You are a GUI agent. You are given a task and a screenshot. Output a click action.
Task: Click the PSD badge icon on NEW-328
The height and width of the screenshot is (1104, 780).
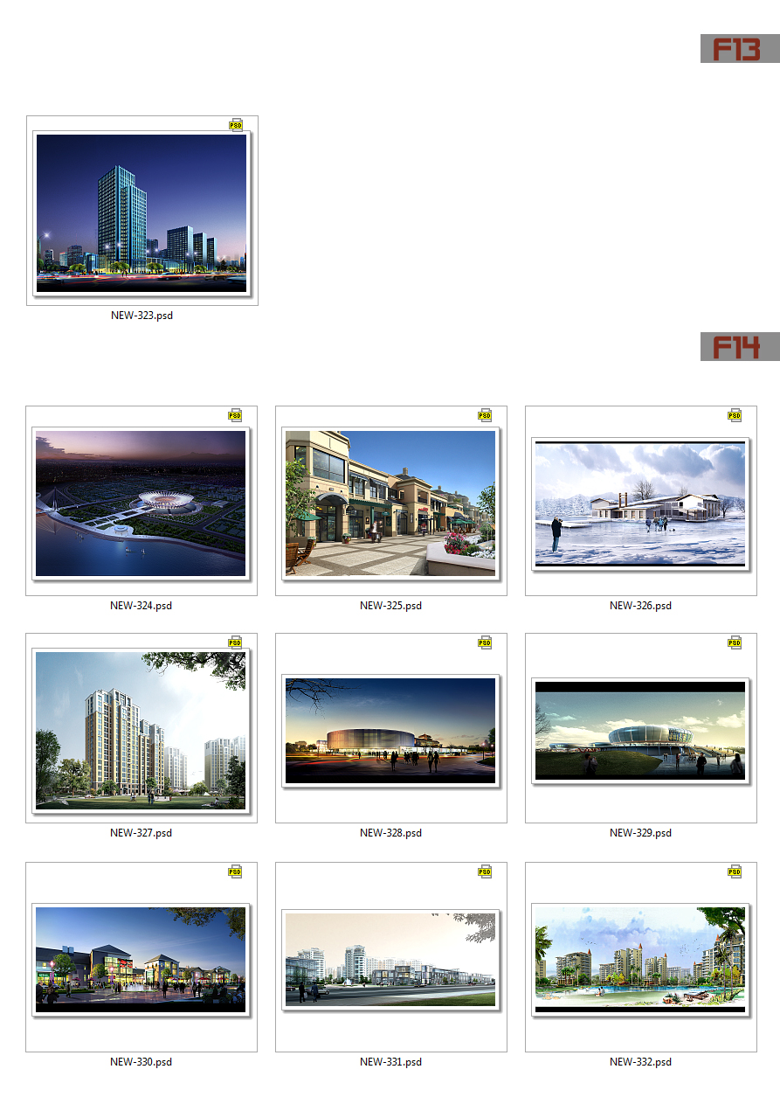pyautogui.click(x=485, y=642)
